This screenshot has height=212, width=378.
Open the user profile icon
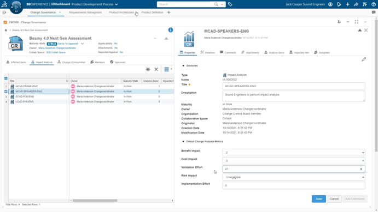click(x=330, y=4)
